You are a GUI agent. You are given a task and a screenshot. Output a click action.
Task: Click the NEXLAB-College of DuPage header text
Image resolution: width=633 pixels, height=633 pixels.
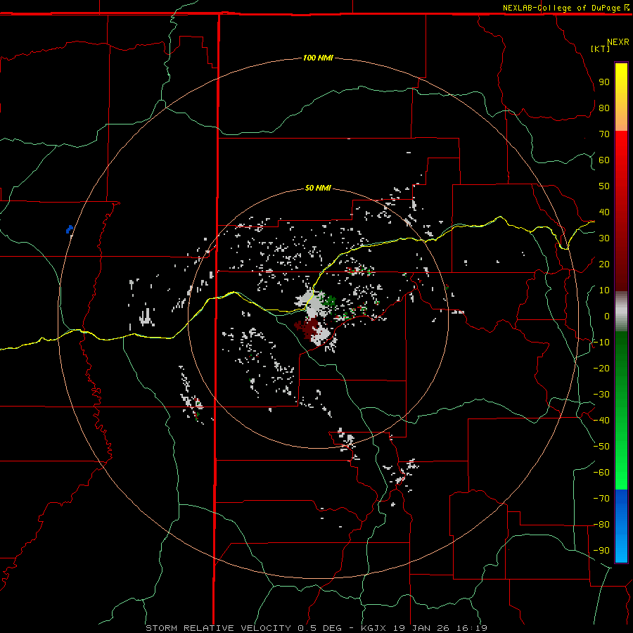click(561, 8)
